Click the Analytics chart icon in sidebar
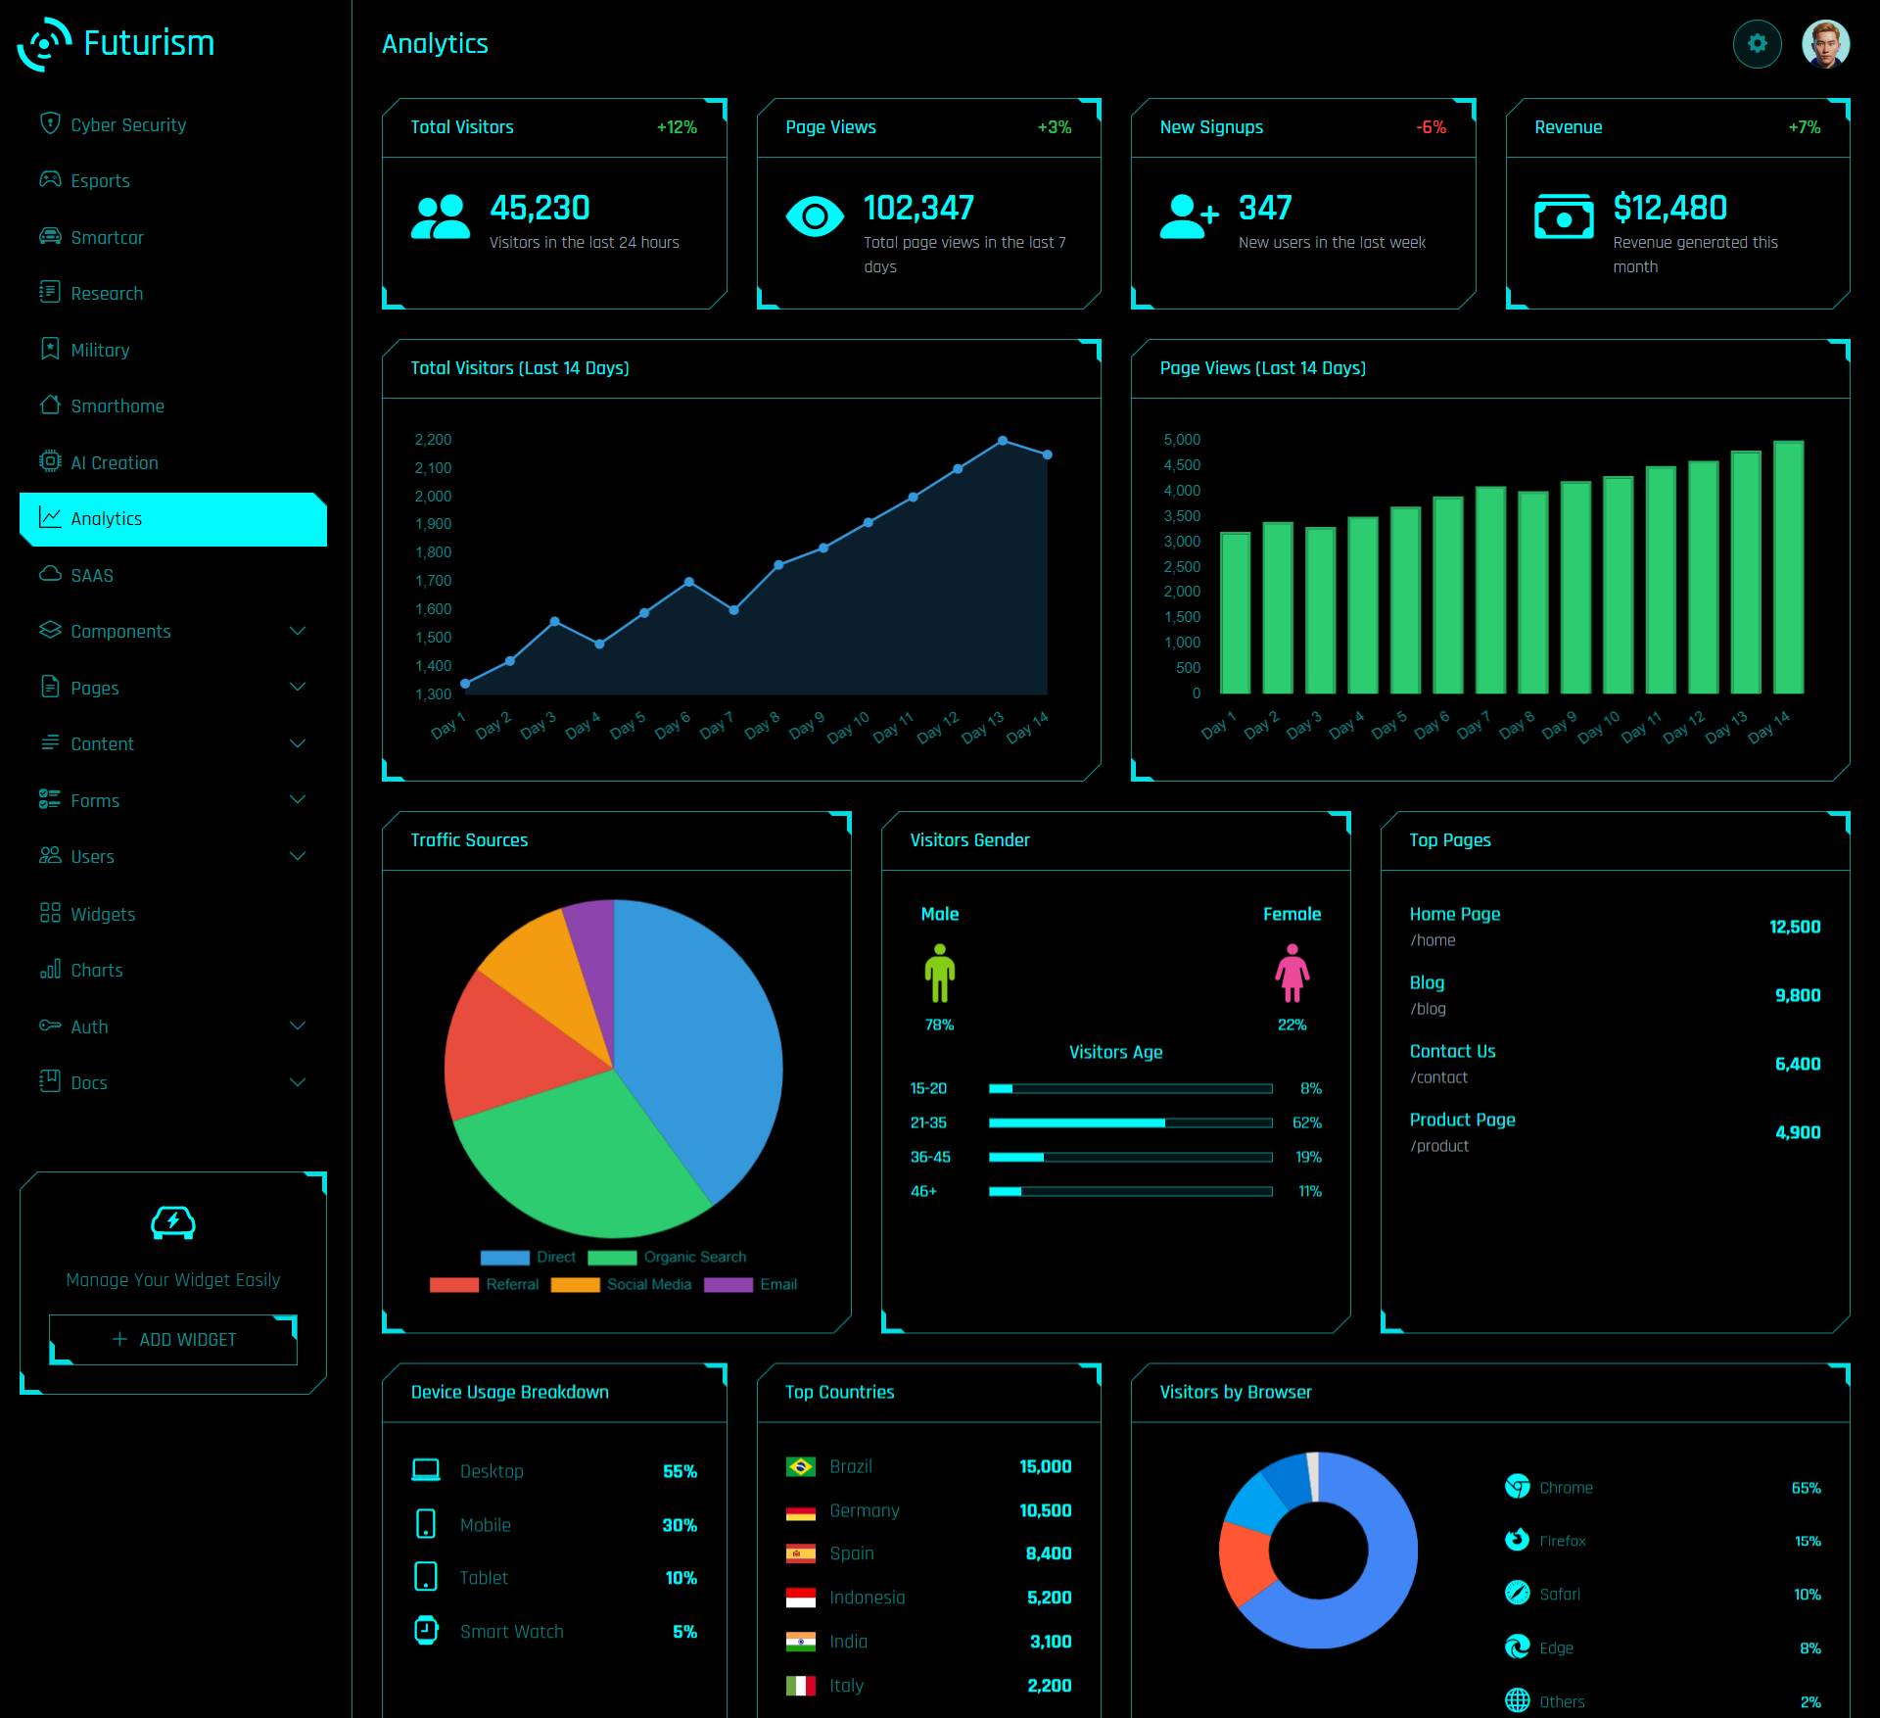The width and height of the screenshot is (1880, 1718). click(x=46, y=517)
